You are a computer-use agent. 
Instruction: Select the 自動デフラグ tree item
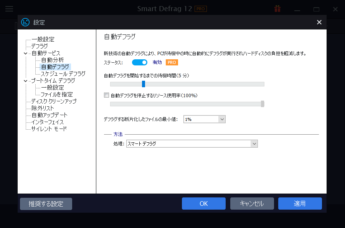click(55, 67)
